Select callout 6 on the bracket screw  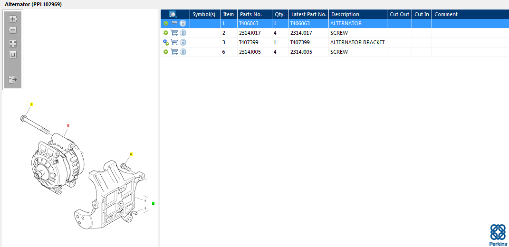131,154
